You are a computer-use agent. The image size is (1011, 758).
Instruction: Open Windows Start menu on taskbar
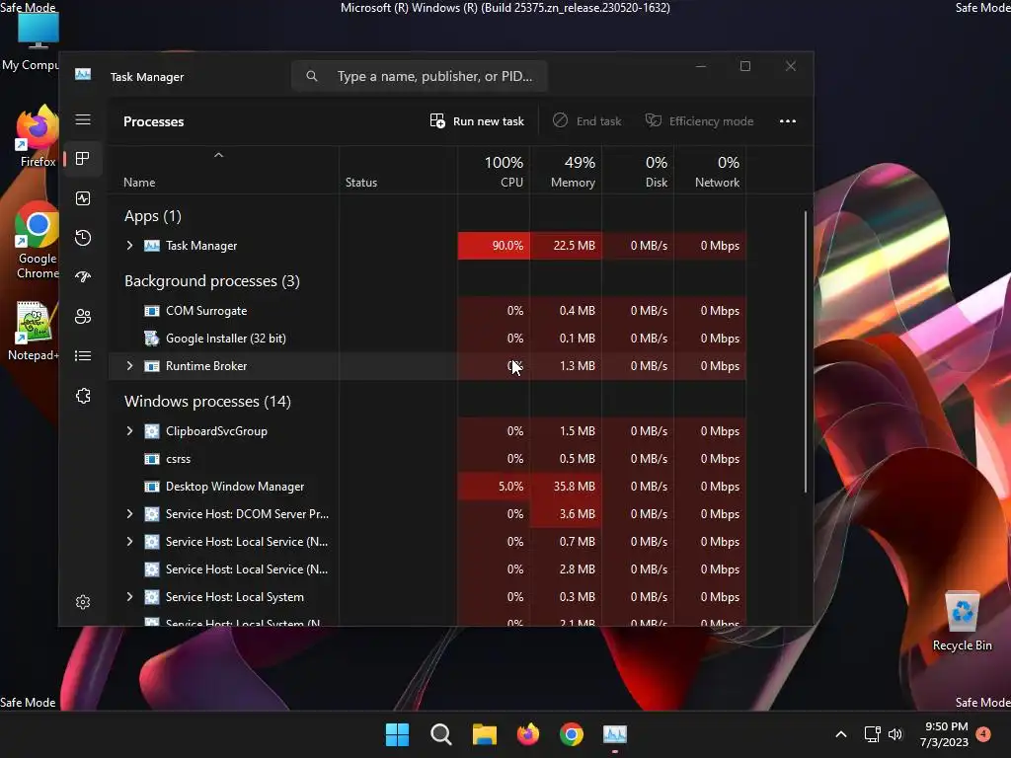point(397,734)
